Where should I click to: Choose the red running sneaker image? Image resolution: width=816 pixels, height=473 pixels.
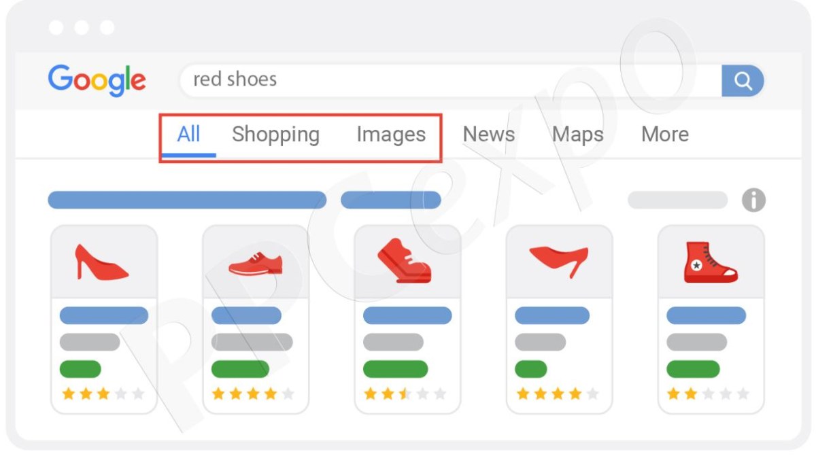pos(405,260)
